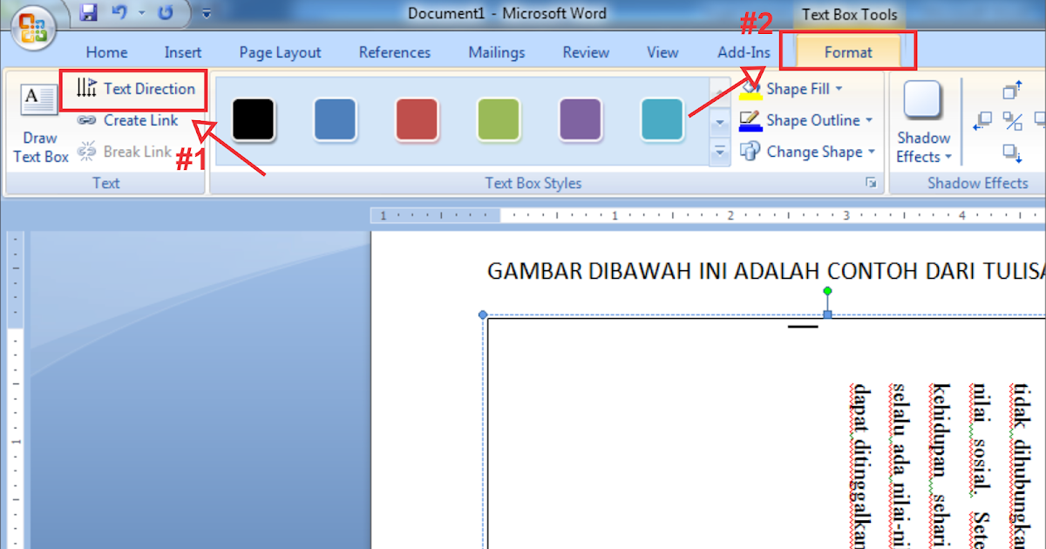Expand the Text Box Styles gallery
1046x549 pixels.
pos(720,151)
